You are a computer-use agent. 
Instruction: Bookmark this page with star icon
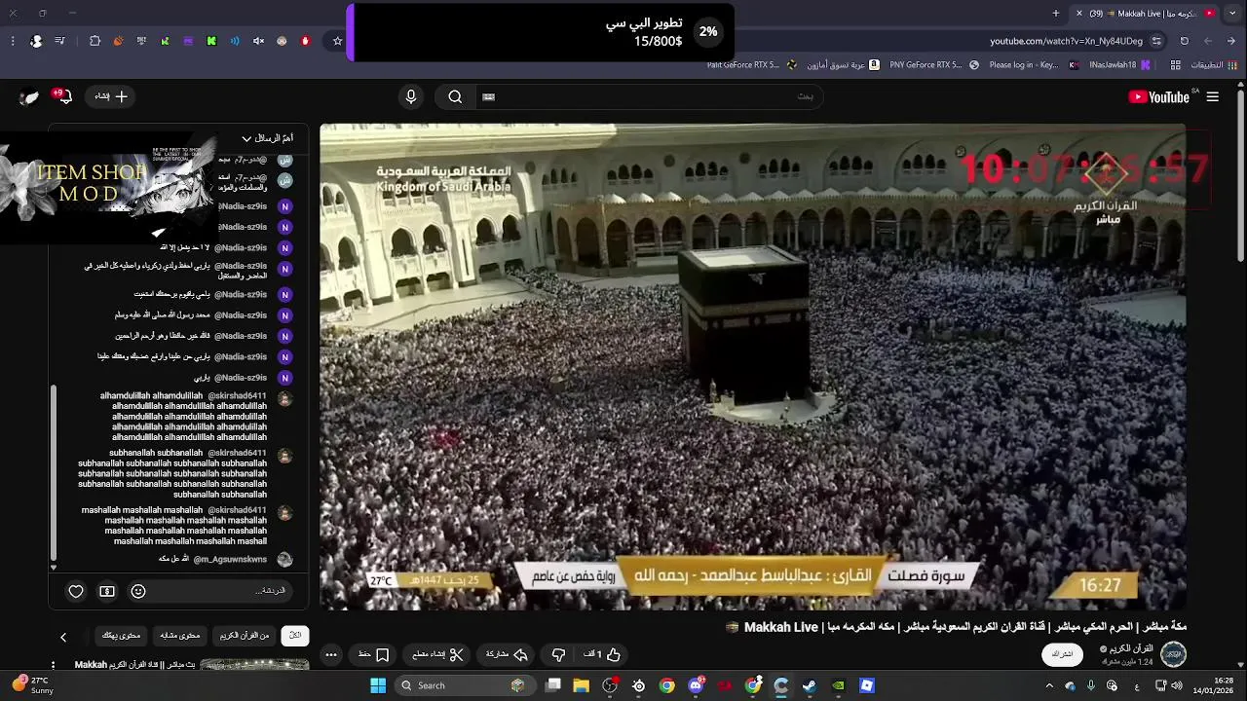(x=338, y=41)
